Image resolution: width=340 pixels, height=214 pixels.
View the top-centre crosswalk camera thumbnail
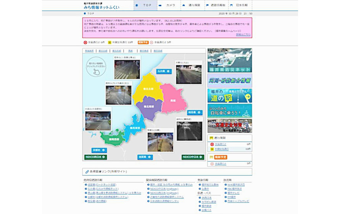[127, 69]
